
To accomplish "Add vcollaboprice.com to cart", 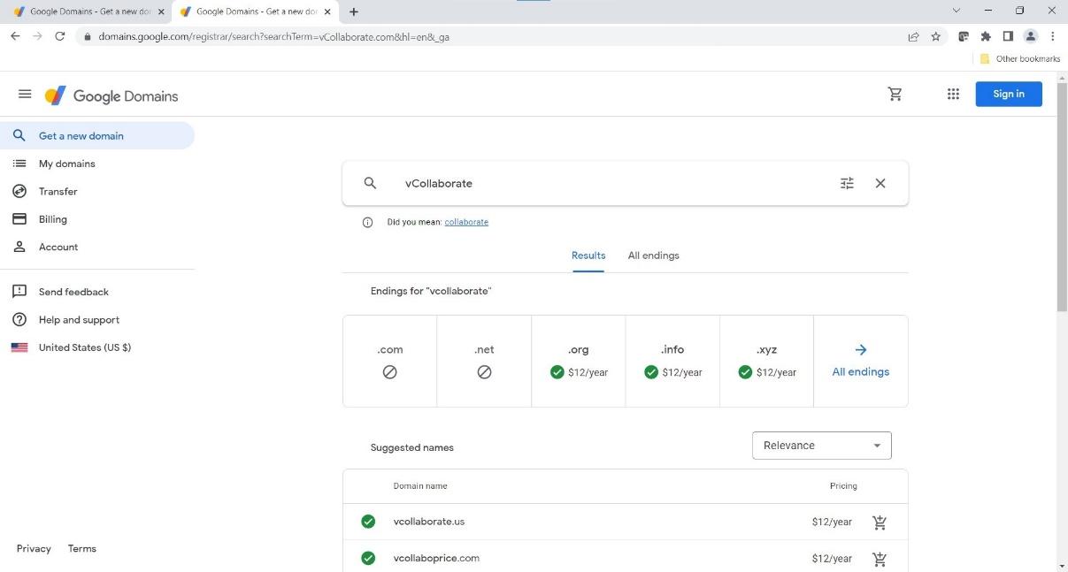I will [x=880, y=559].
